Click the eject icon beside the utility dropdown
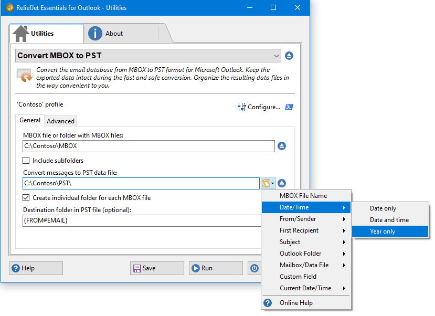The height and width of the screenshot is (316, 435). 289,56
